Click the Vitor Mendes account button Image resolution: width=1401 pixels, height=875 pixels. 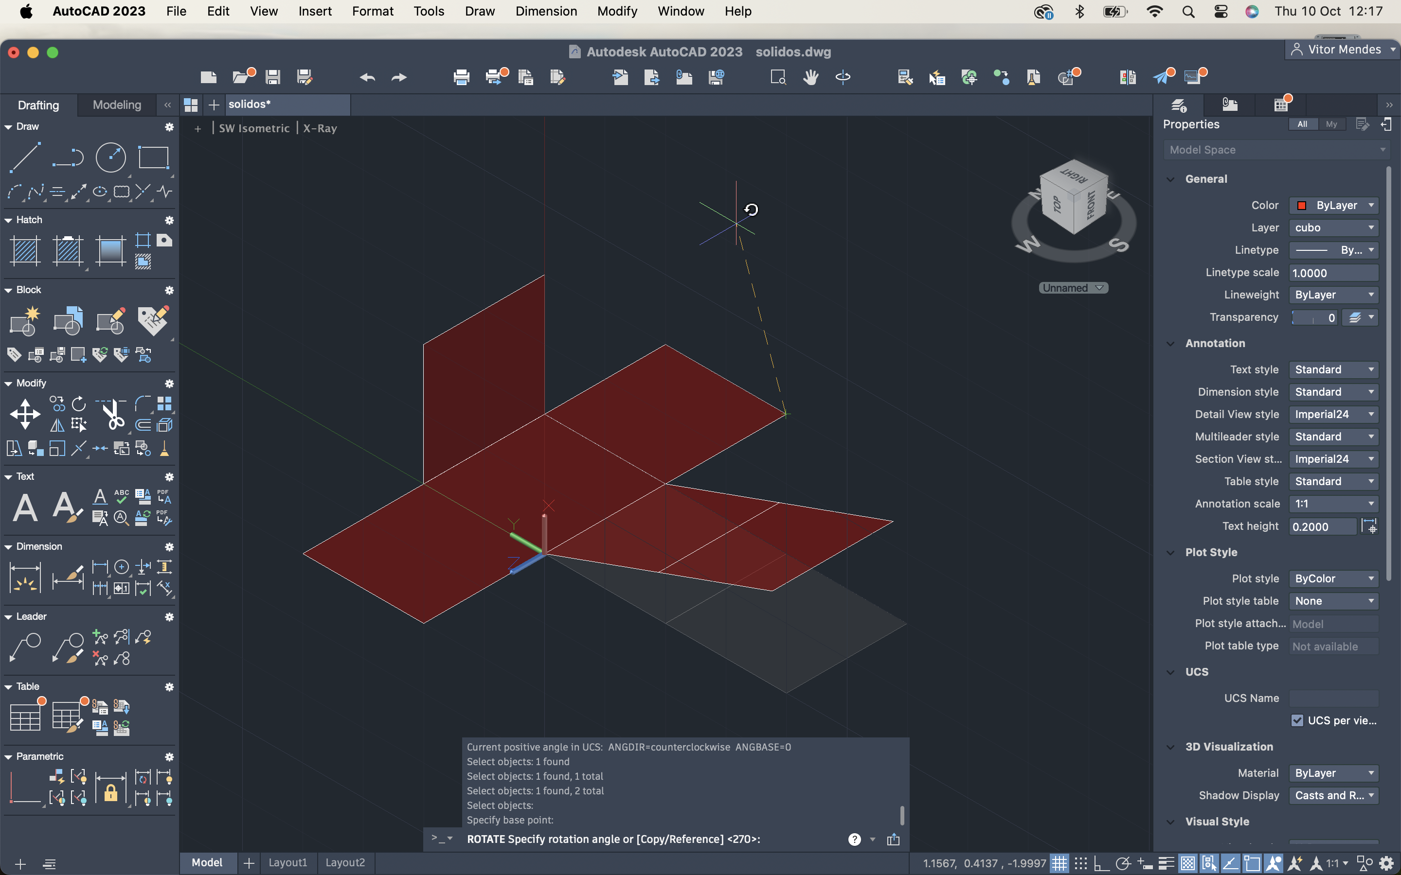pyautogui.click(x=1343, y=50)
